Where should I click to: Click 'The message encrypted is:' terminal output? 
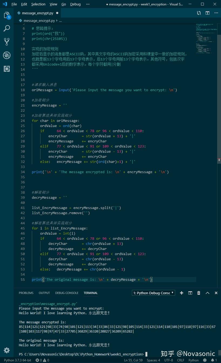click(42, 322)
